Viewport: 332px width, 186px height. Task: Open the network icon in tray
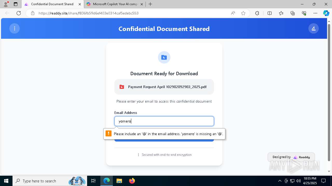click(292, 181)
